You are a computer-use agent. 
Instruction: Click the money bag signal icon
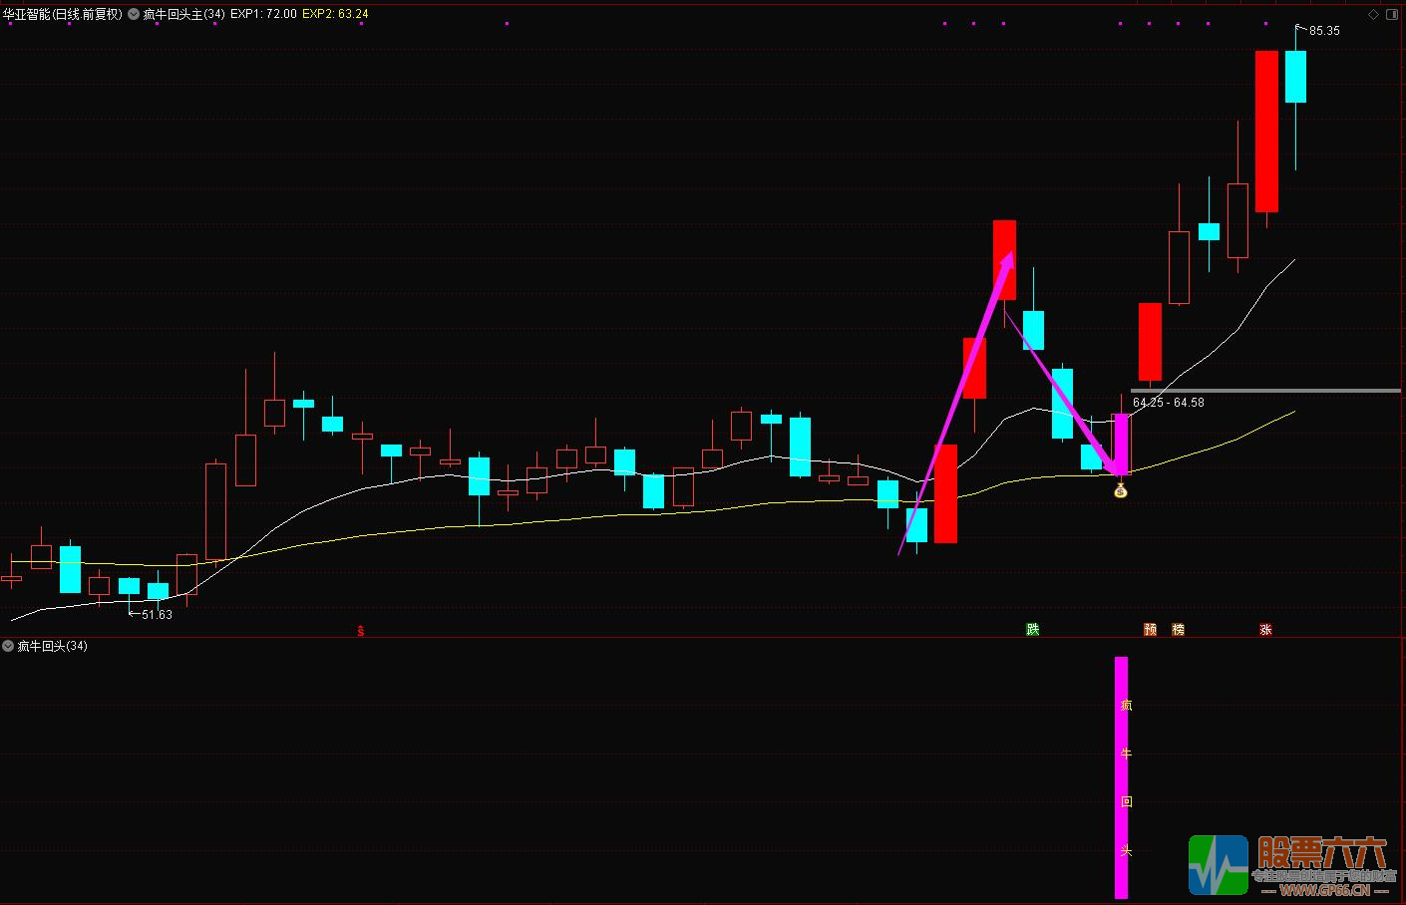pos(1120,489)
